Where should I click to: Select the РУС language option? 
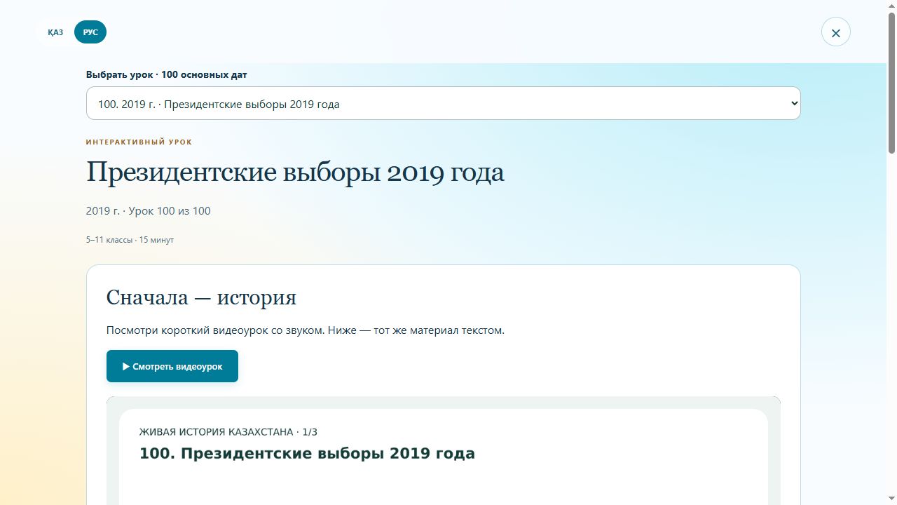point(90,32)
